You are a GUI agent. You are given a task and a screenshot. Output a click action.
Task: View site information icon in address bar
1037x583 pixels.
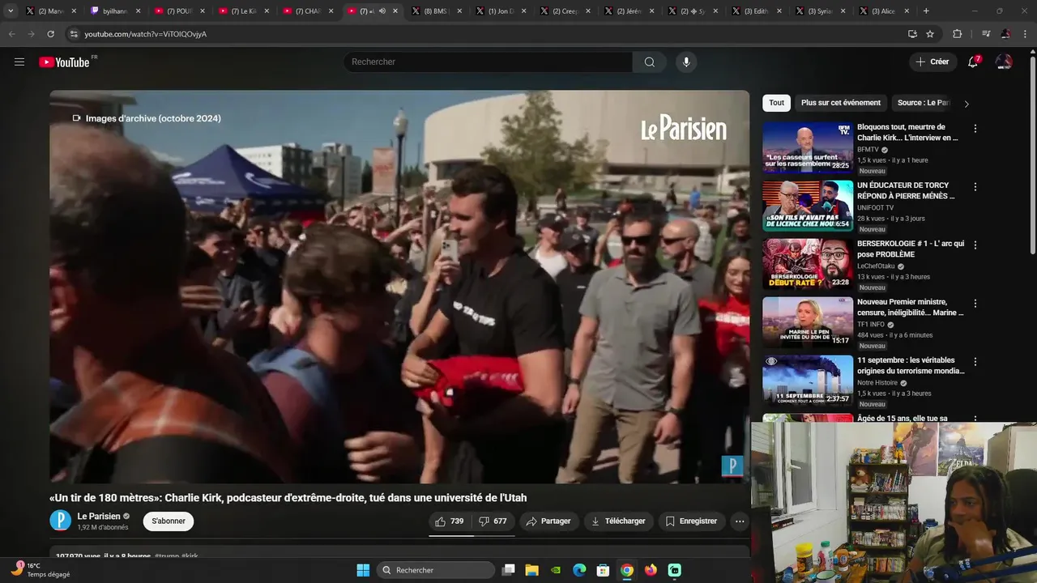[74, 34]
